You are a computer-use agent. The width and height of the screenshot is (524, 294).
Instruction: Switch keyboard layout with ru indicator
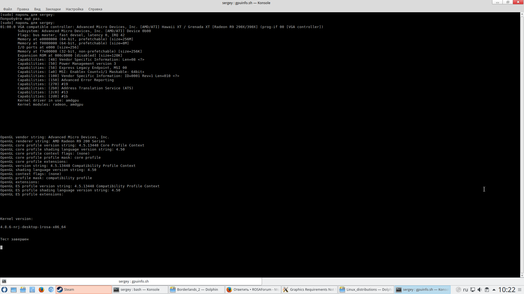(466, 290)
